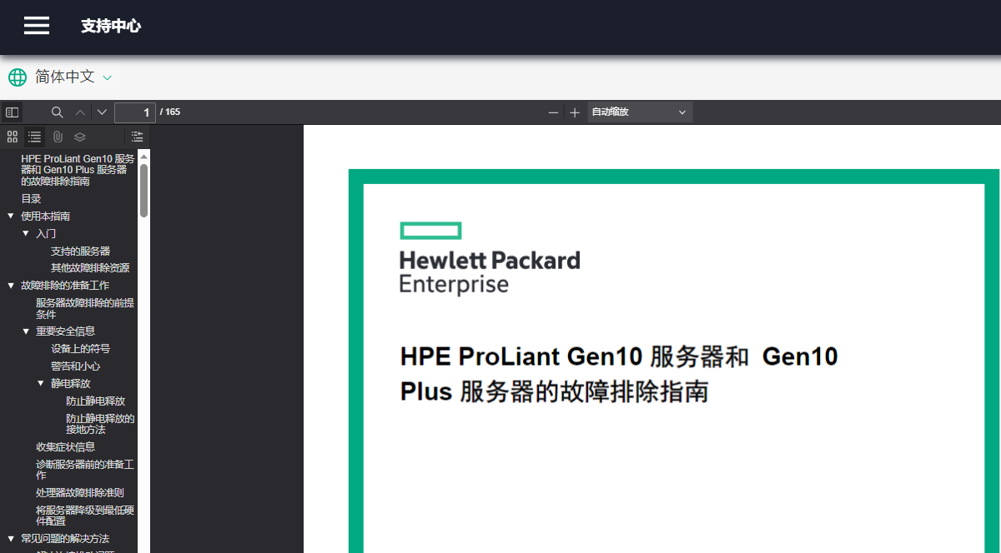
Task: Zoom out with the minus button
Action: 553,112
